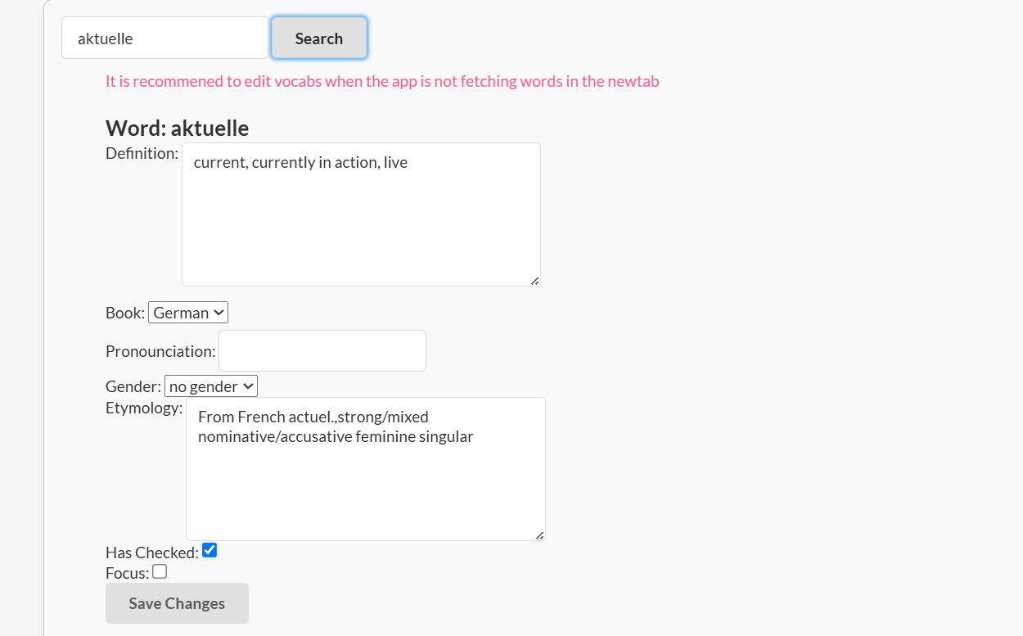
Task: Click the Focus label text
Action: click(128, 573)
